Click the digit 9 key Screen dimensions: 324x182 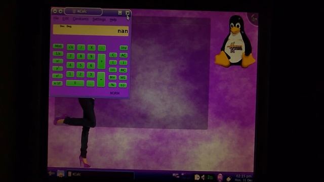pyautogui.click(x=91, y=57)
